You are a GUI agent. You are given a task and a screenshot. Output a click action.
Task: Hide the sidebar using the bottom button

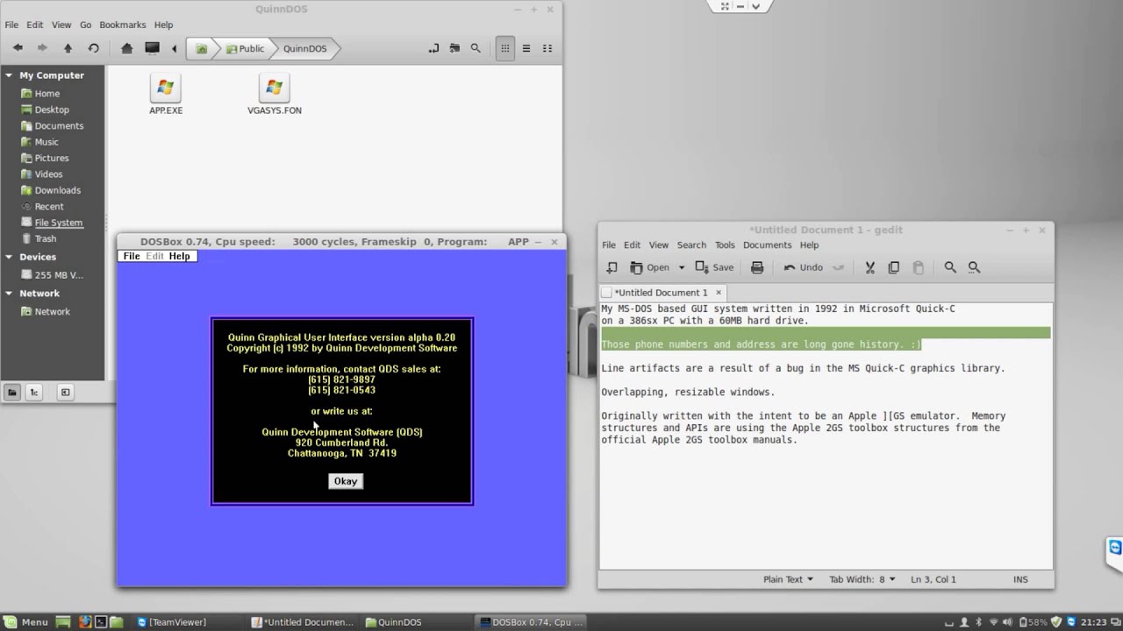[65, 392]
